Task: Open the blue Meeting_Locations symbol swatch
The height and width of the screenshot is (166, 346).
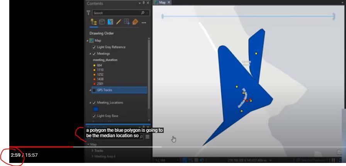Action: click(x=96, y=109)
